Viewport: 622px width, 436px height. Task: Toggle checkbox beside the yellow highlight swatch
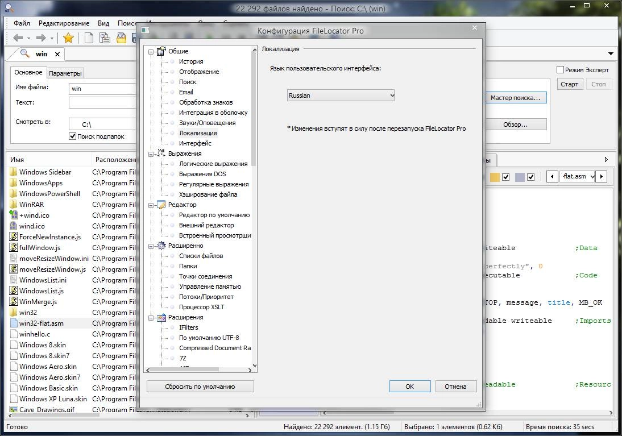tap(506, 177)
